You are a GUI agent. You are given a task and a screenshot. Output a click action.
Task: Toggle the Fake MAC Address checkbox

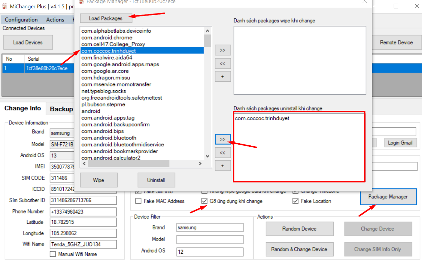[138, 201]
